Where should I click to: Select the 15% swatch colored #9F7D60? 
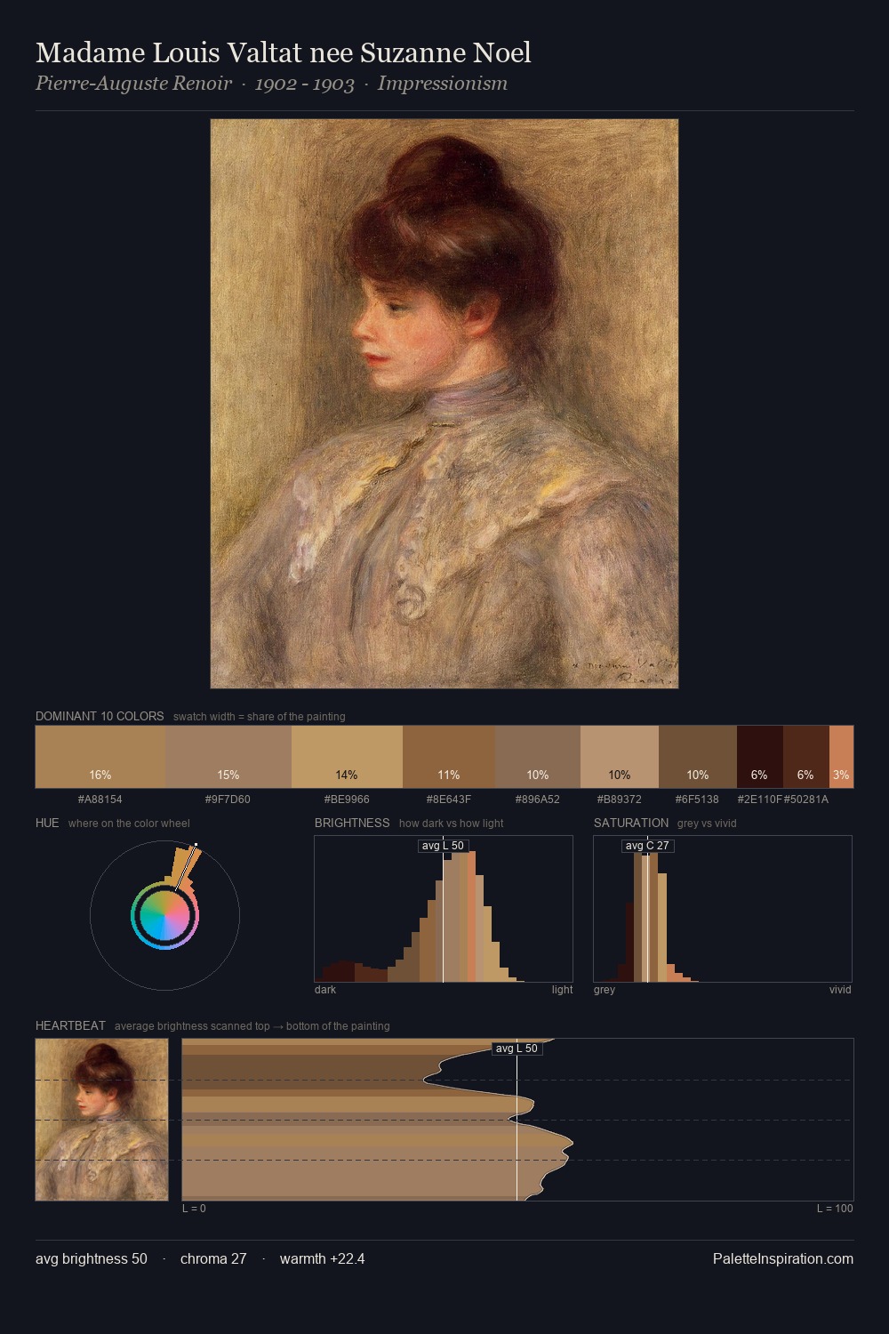228,757
